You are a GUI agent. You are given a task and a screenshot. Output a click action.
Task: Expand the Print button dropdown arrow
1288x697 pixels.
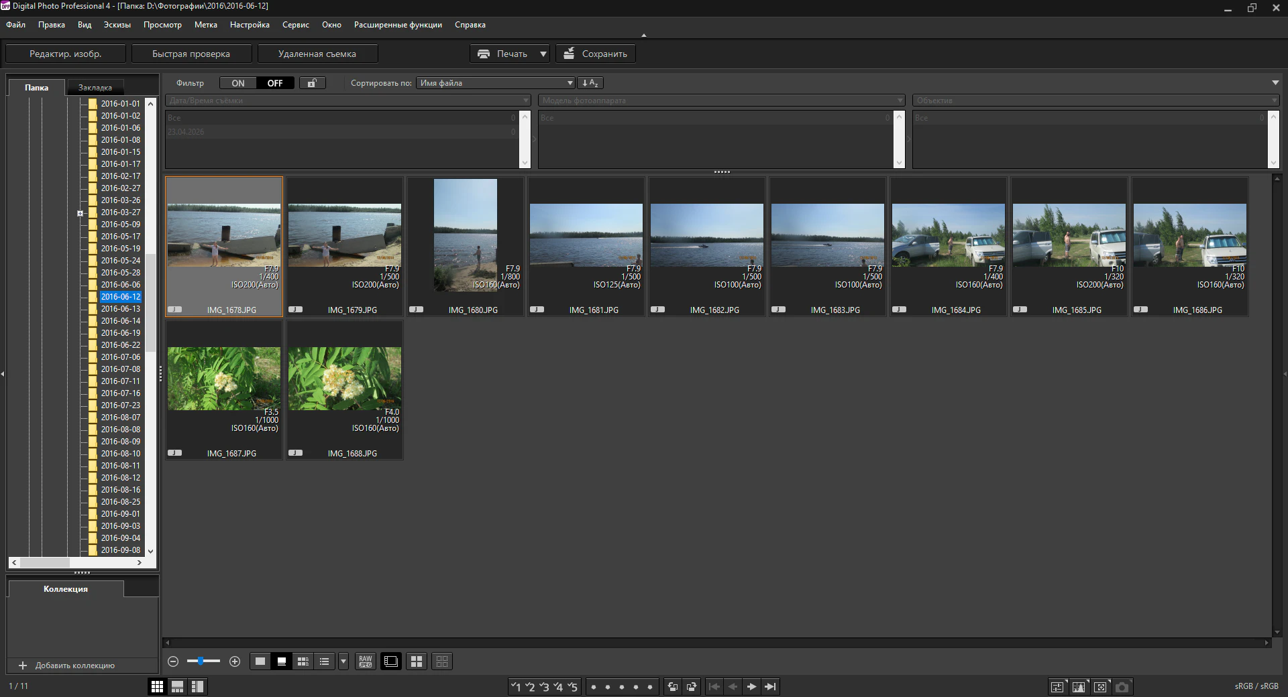click(543, 54)
